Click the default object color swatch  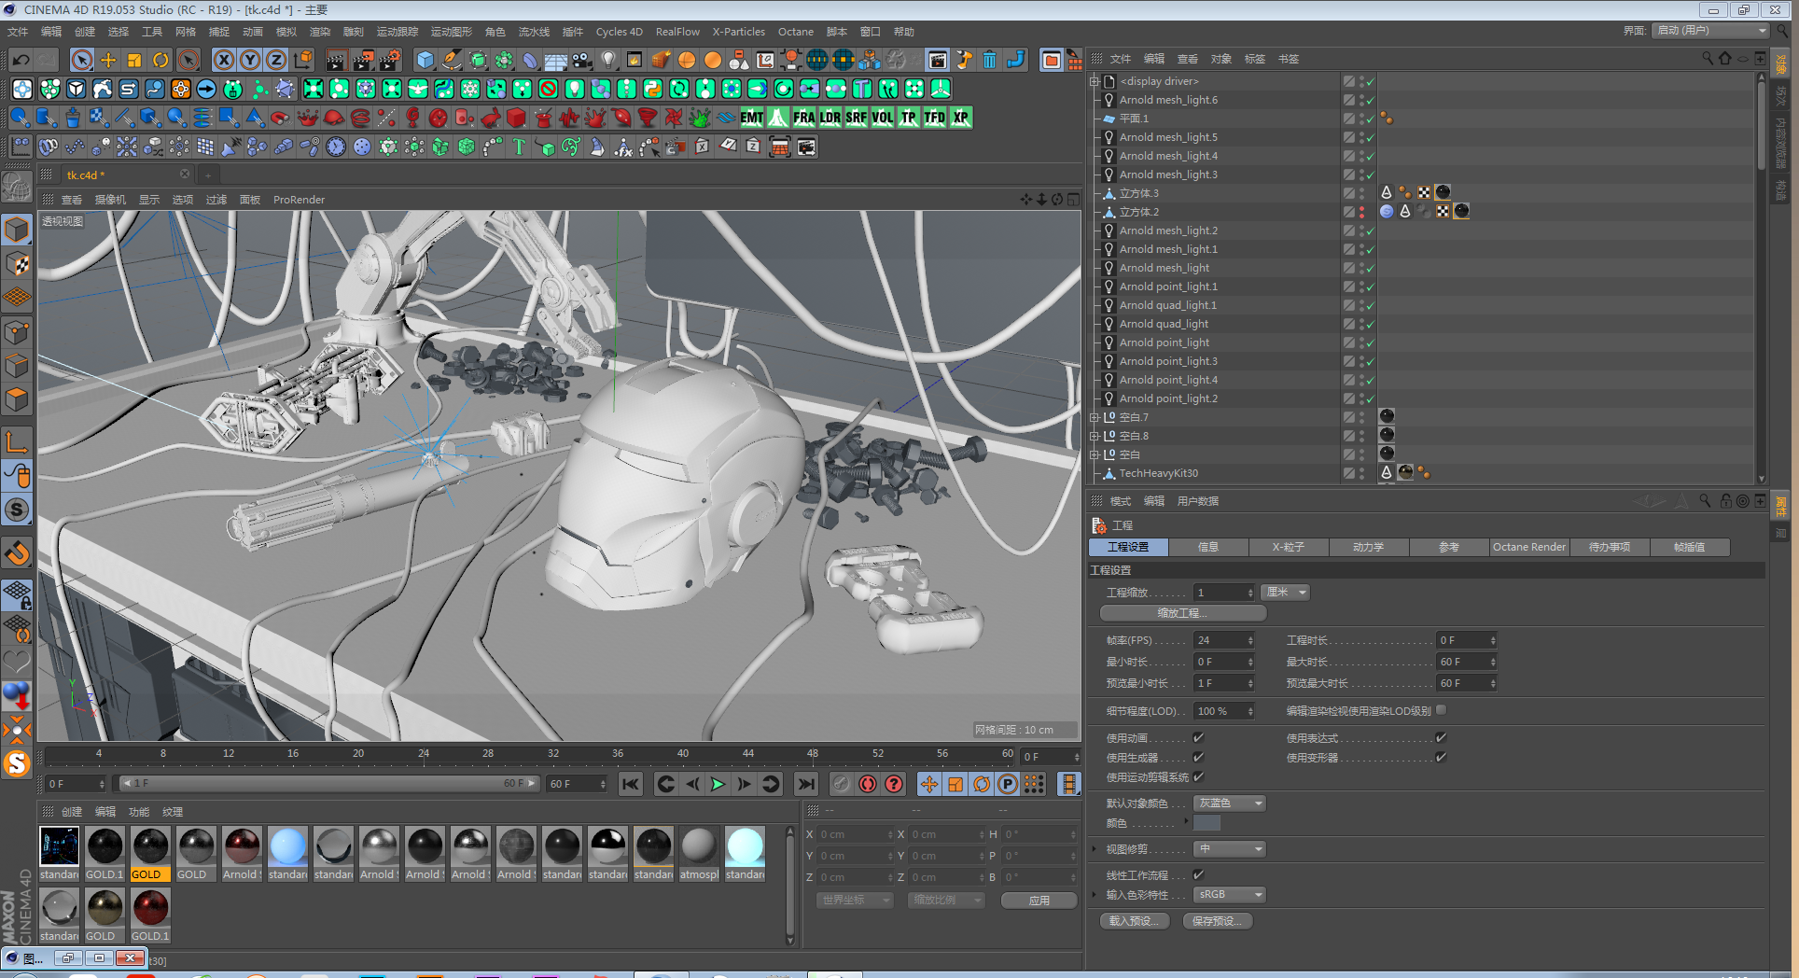click(x=1206, y=823)
